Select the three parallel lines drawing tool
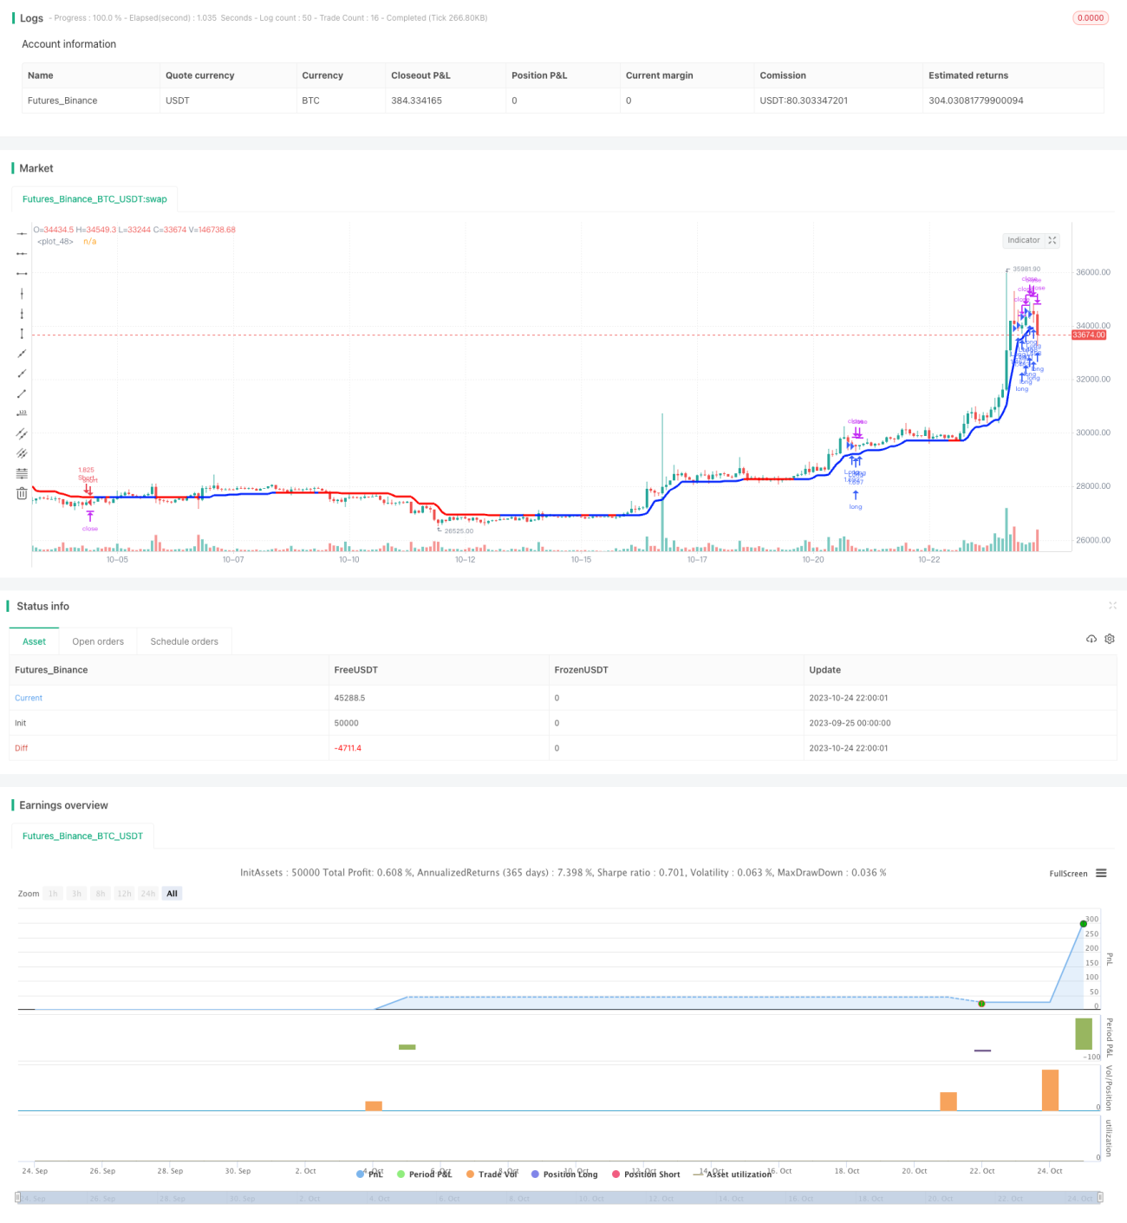 tap(22, 453)
